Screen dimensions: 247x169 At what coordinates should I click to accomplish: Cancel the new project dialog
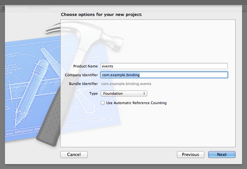74,154
